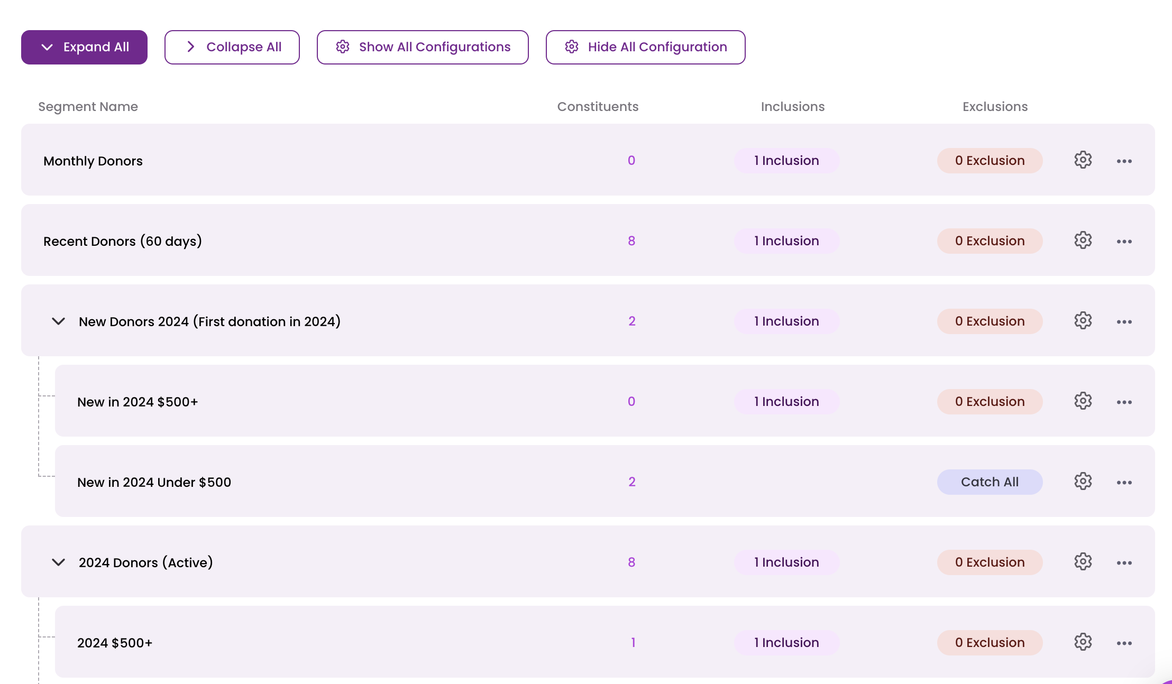
Task: Click constituent count 8 for Recent Donors
Action: tap(631, 241)
